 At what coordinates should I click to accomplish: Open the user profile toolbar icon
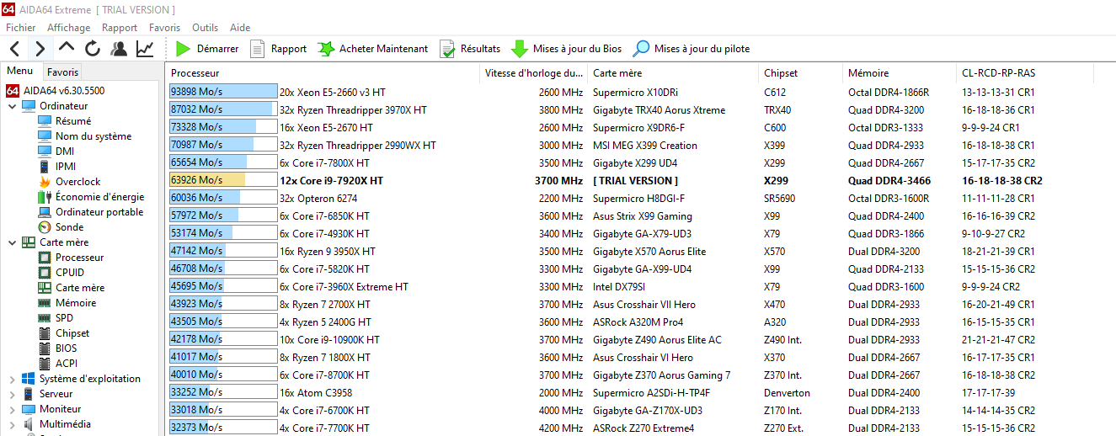click(119, 49)
